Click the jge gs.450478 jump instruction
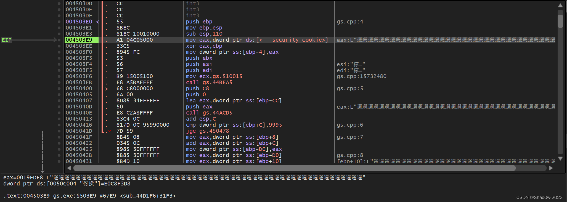This screenshot has width=567, height=202. point(207,131)
